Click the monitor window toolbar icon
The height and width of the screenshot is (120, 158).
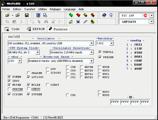point(38,15)
